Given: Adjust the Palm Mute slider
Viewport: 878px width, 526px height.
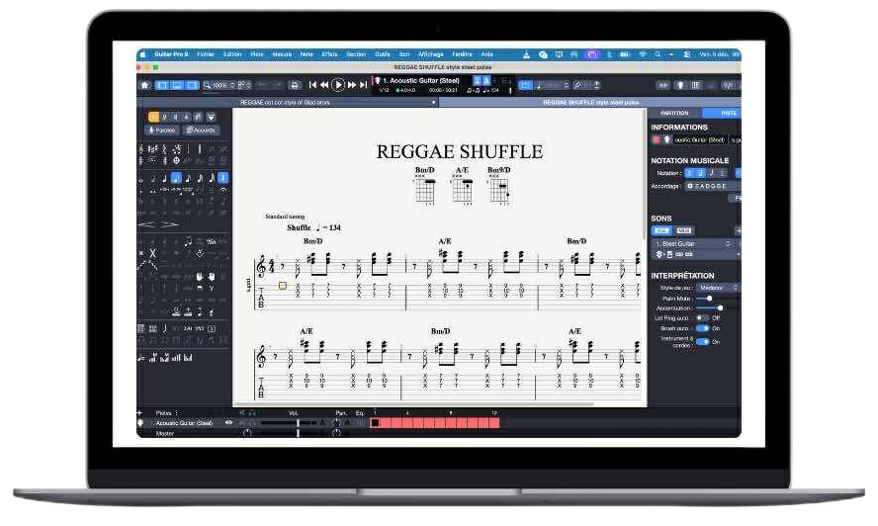Looking at the screenshot, I should pos(709,298).
